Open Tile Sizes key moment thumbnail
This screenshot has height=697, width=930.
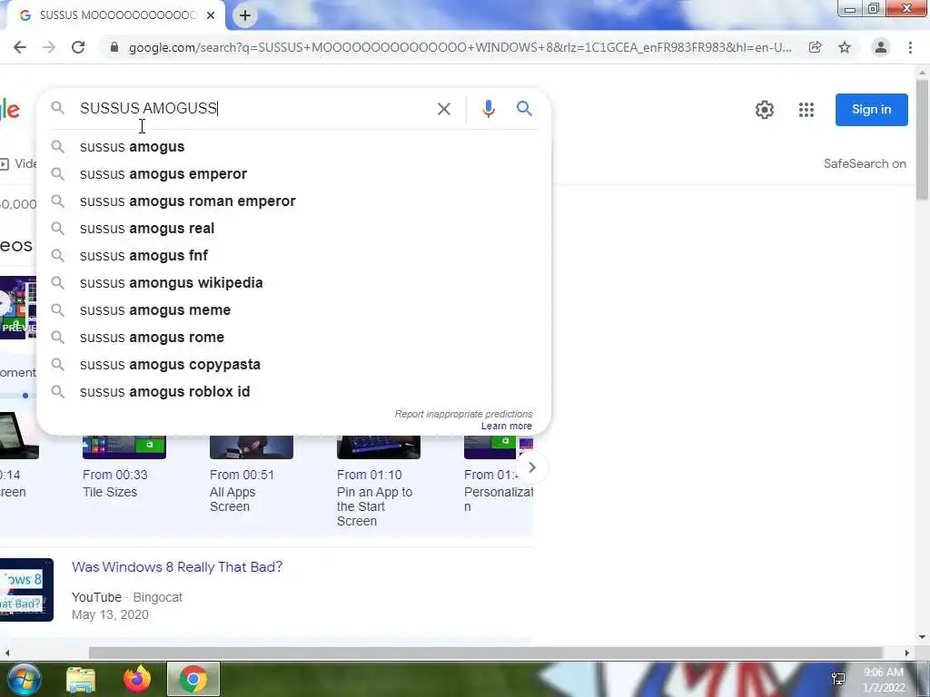[x=124, y=447]
